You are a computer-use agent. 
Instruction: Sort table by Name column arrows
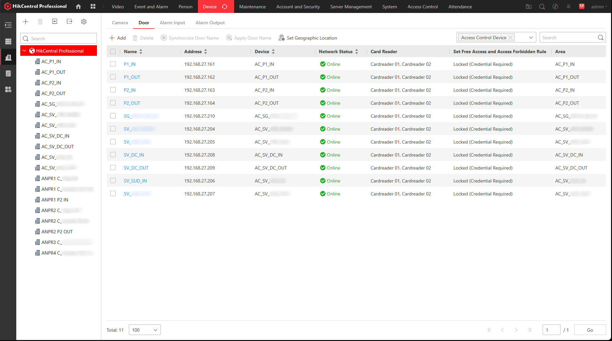(x=141, y=52)
